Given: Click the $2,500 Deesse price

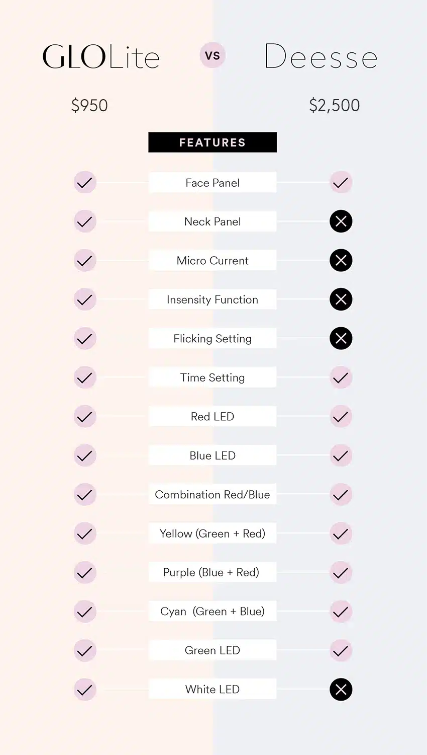Looking at the screenshot, I should tap(335, 105).
